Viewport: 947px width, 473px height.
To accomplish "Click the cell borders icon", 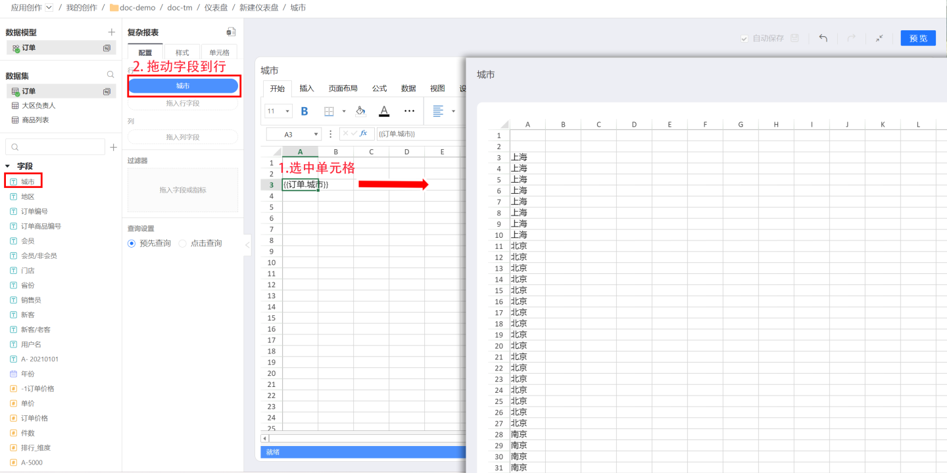I will (x=329, y=111).
